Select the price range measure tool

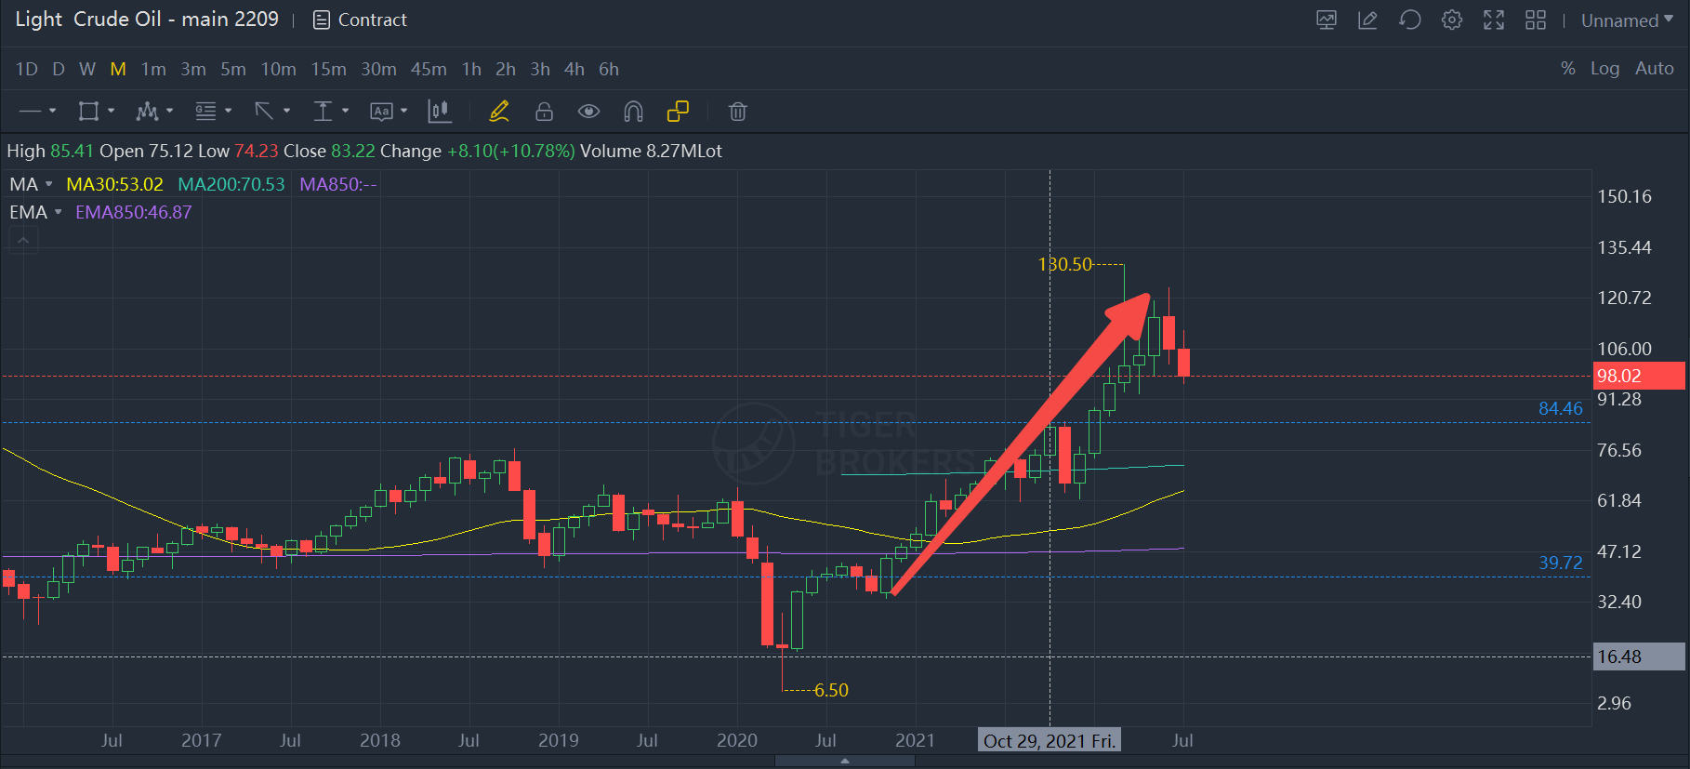[x=323, y=112]
